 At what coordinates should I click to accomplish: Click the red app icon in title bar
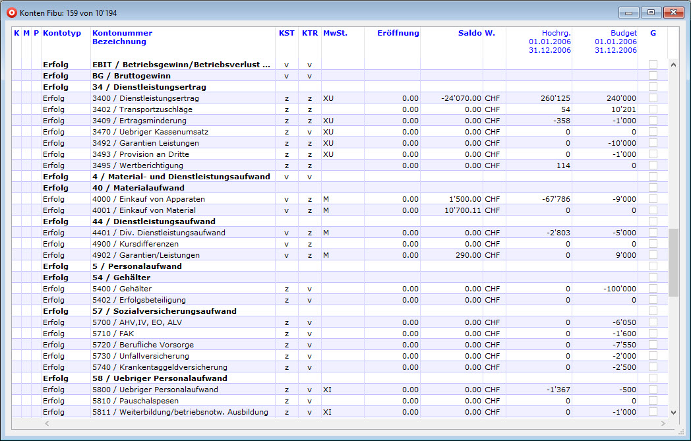11,13
